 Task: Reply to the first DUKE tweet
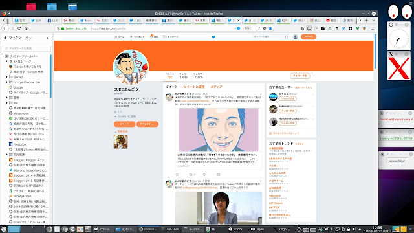tap(177, 175)
